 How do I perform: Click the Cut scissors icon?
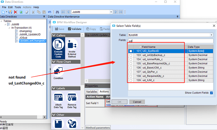pyautogui.click(x=33, y=12)
